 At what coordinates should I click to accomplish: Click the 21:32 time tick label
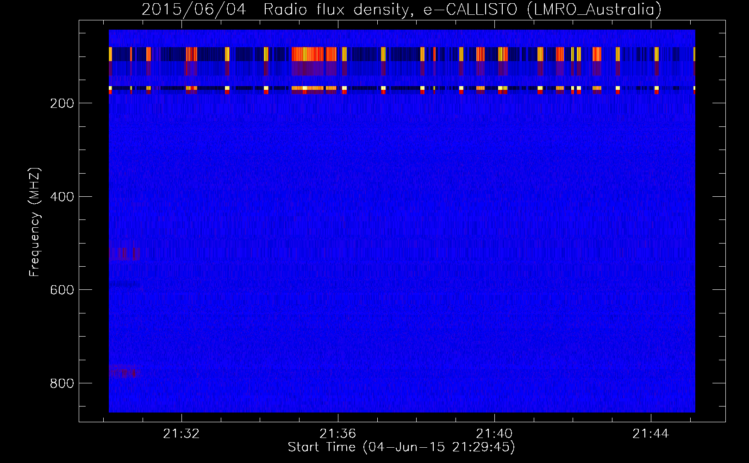181,434
